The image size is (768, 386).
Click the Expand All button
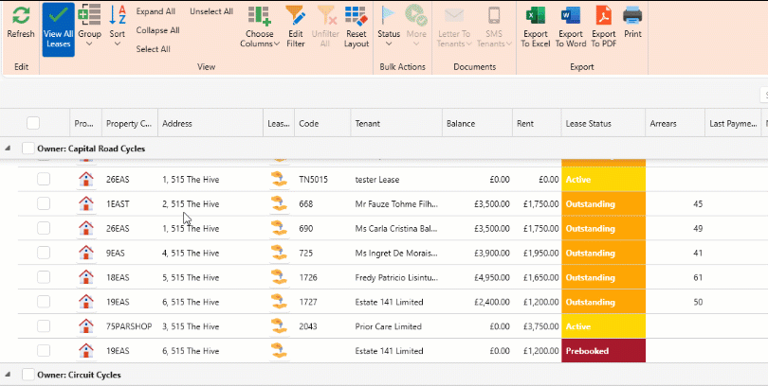click(155, 11)
